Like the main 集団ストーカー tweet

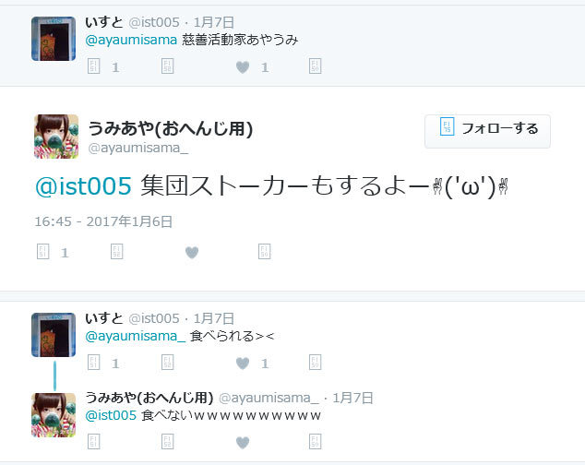(192, 253)
